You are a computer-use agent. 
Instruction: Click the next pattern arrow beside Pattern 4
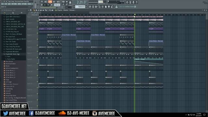click(86, 6)
